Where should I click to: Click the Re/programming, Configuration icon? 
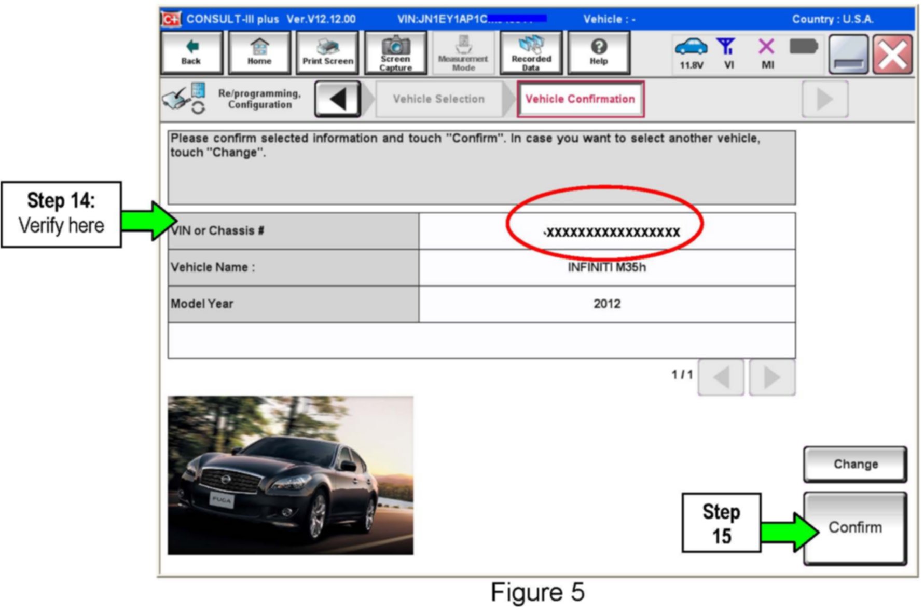tap(185, 99)
